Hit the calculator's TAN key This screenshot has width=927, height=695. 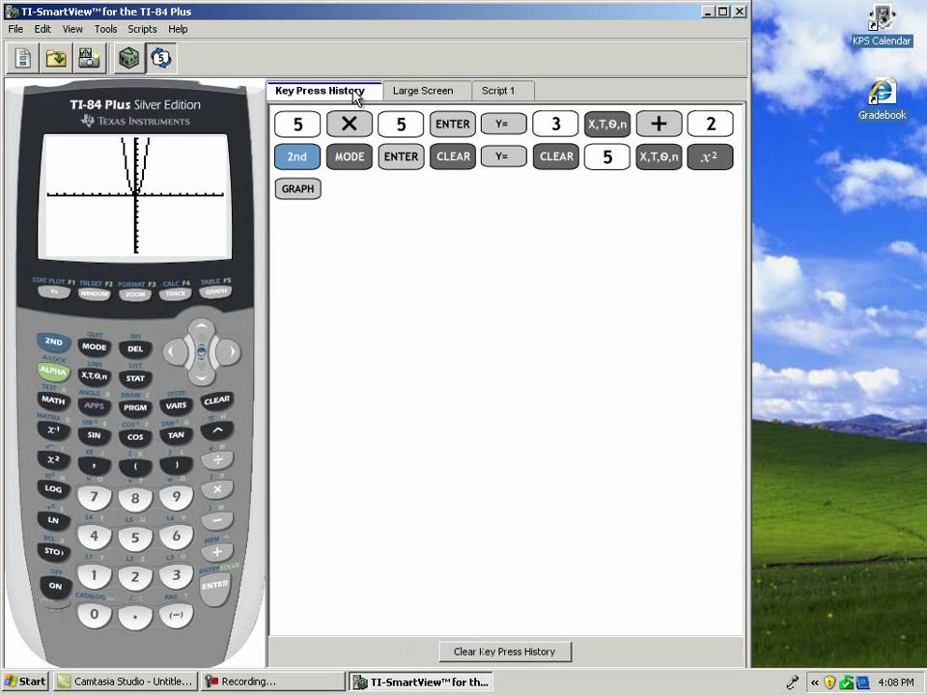(176, 435)
